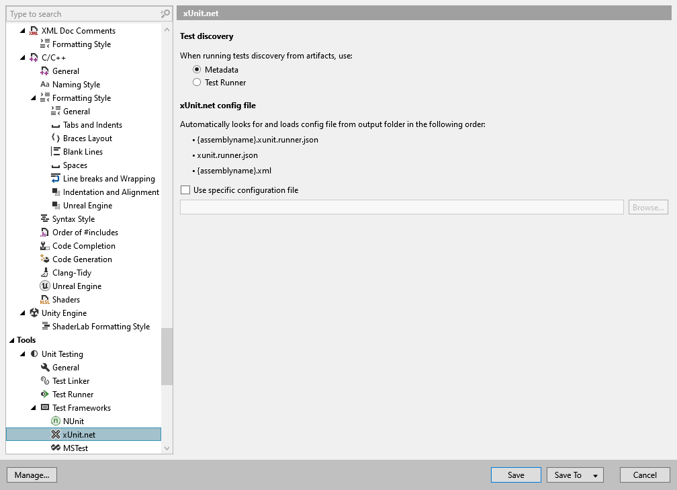Select the Spaces formatting page
The height and width of the screenshot is (490, 677).
click(75, 165)
